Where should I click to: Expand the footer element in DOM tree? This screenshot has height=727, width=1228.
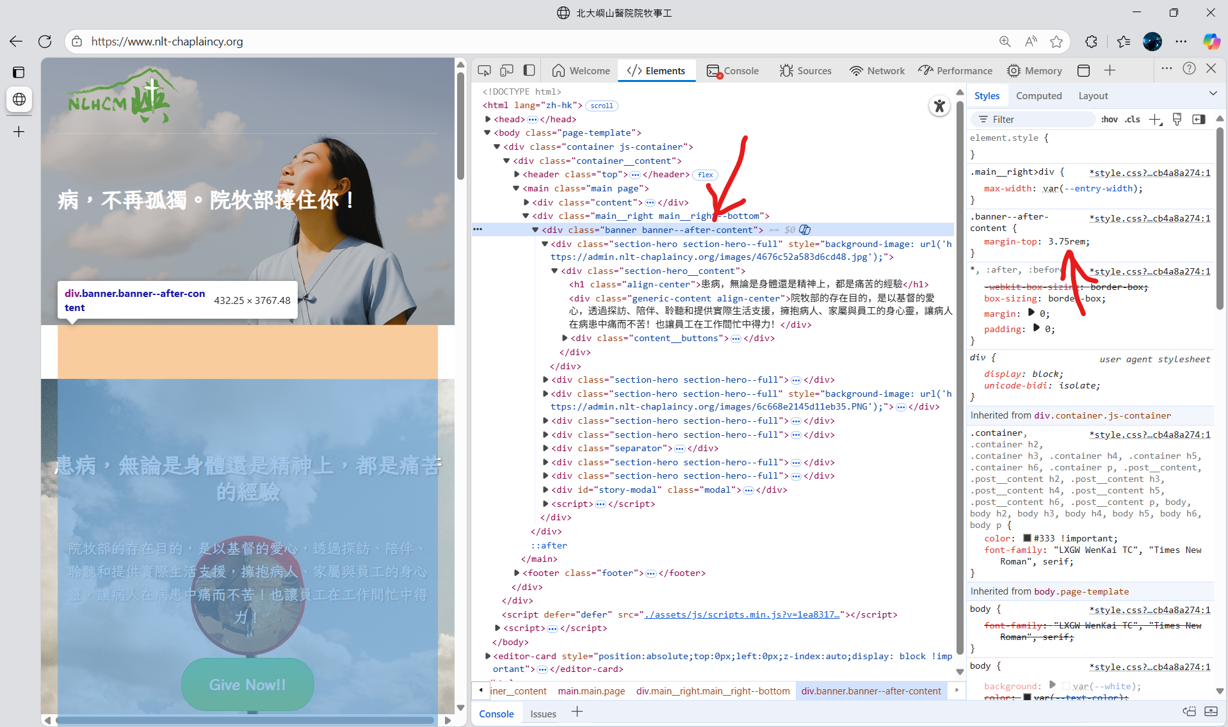click(x=517, y=573)
